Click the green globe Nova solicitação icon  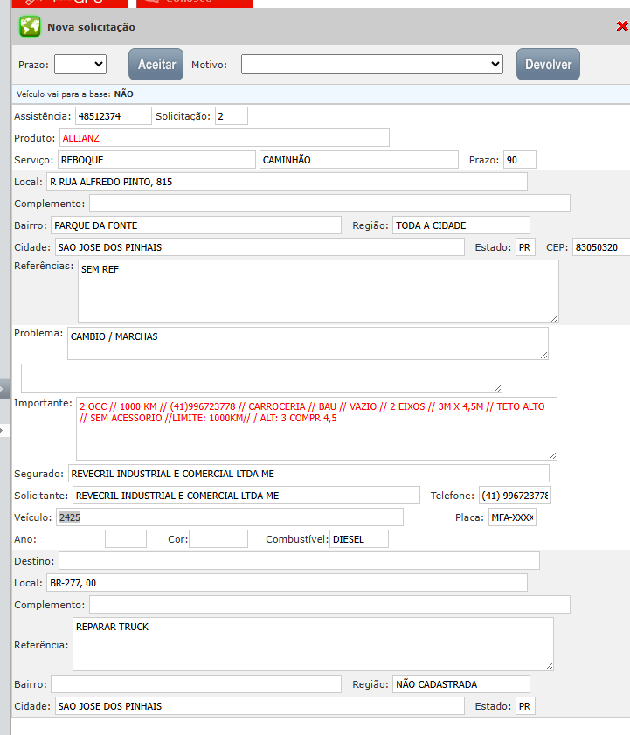point(30,27)
